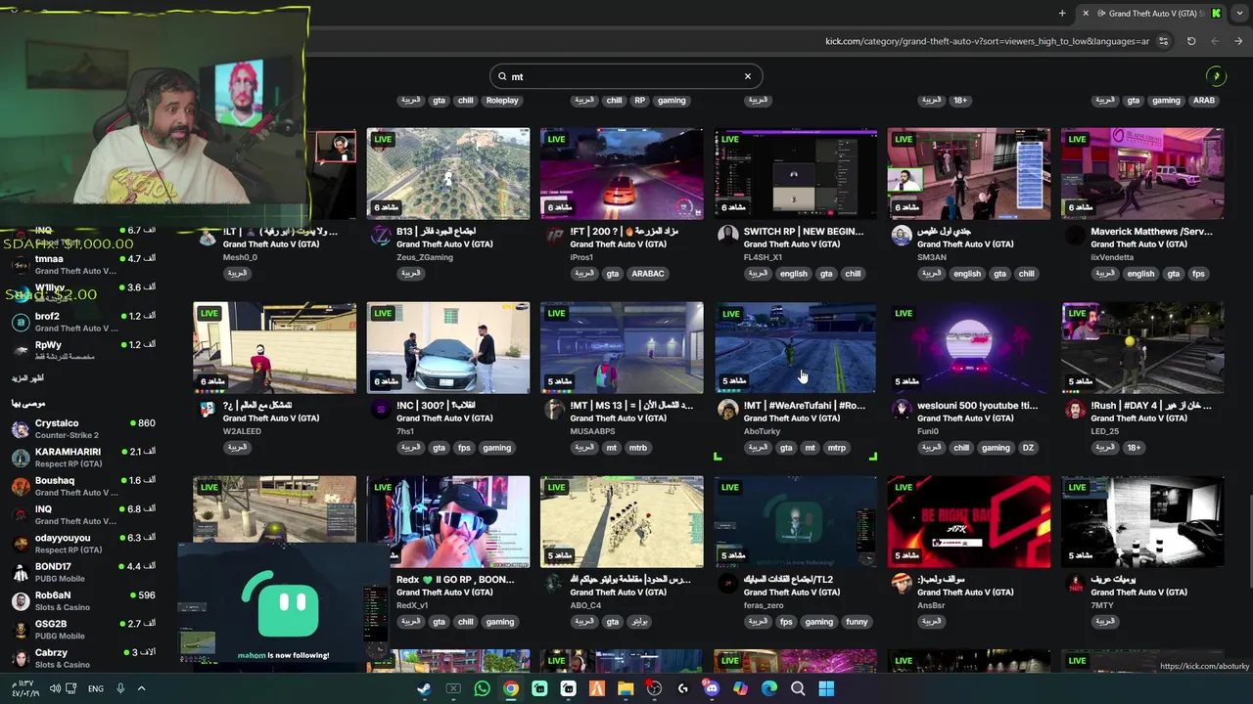Open WhatsApp from the taskbar
The width and height of the screenshot is (1253, 704).
[482, 688]
